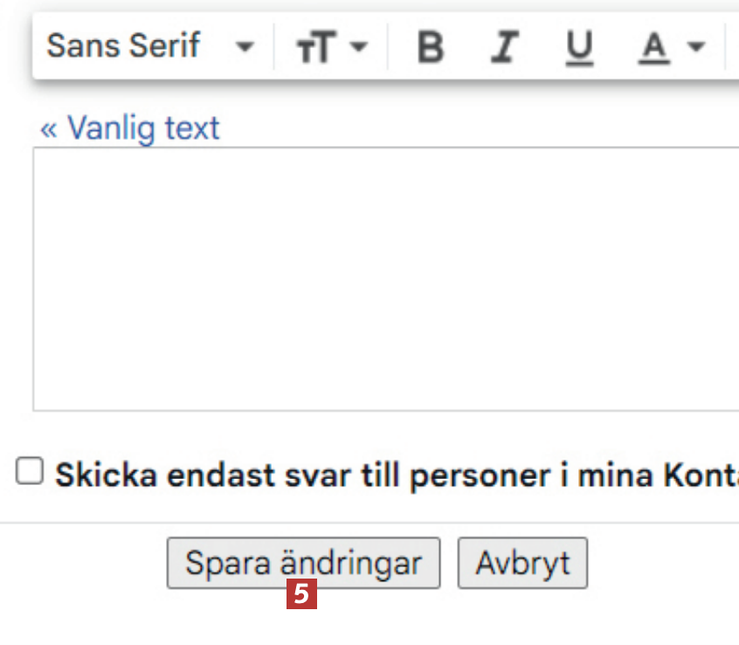
Task: Open the text color dropdown arrow
Action: click(696, 46)
